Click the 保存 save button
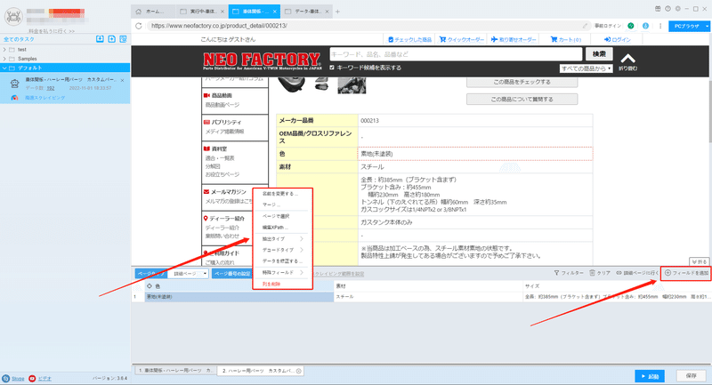The height and width of the screenshot is (385, 712). tap(692, 376)
